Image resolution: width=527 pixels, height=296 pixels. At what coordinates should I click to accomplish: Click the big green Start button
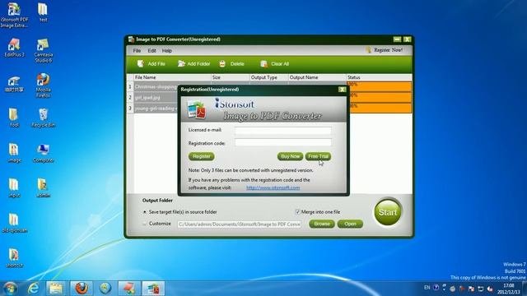pyautogui.click(x=388, y=212)
